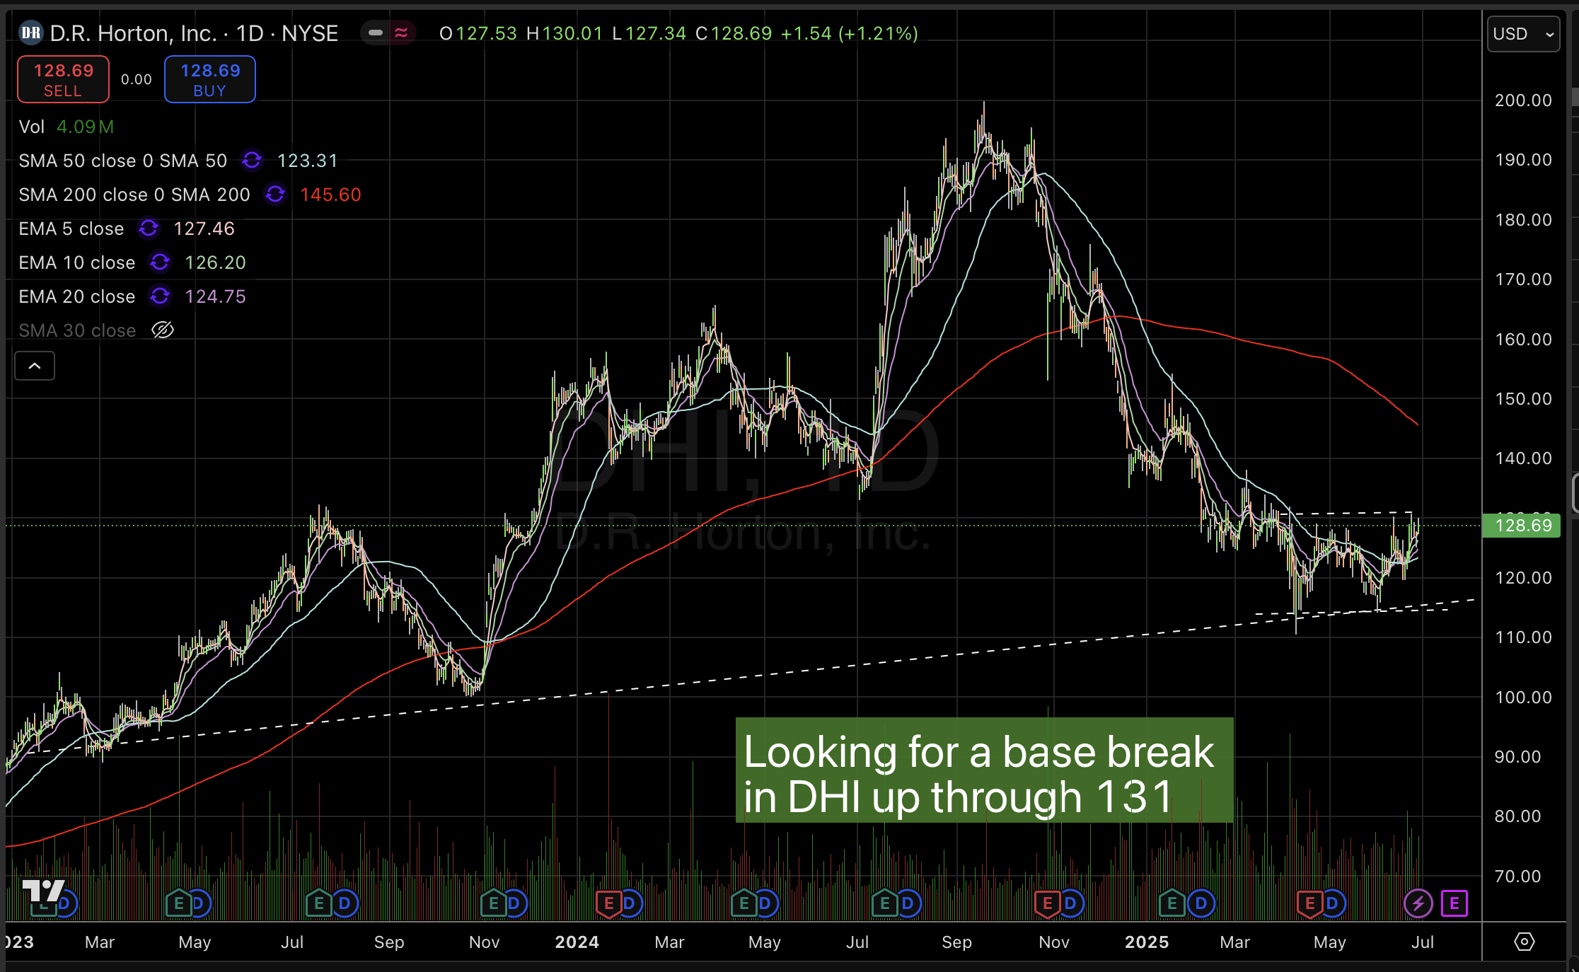This screenshot has height=972, width=1579.
Task: Click the green 'Looking for a base break' annotation
Action: pos(984,770)
